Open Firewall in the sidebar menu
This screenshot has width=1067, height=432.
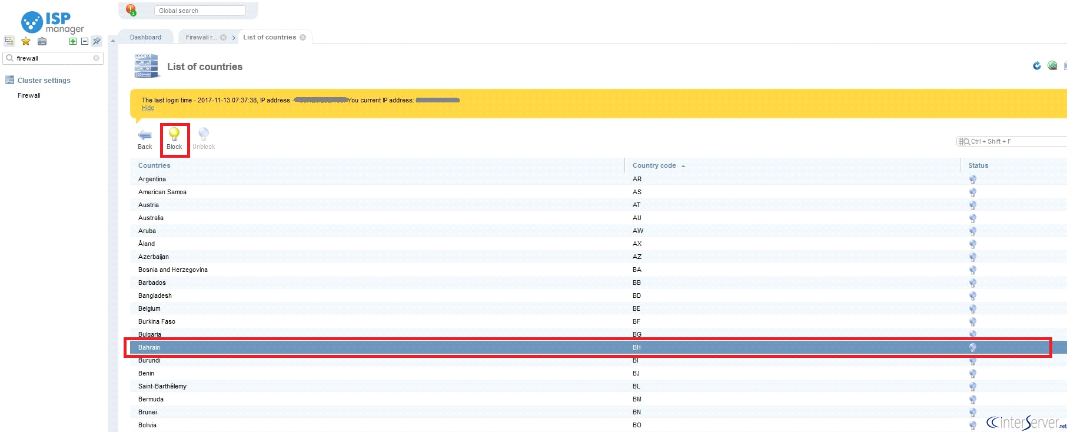[29, 95]
